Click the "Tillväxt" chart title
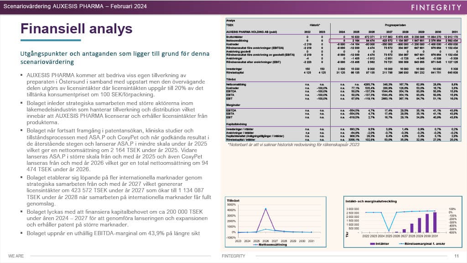The width and height of the screenshot is (467, 263). [x=233, y=201]
